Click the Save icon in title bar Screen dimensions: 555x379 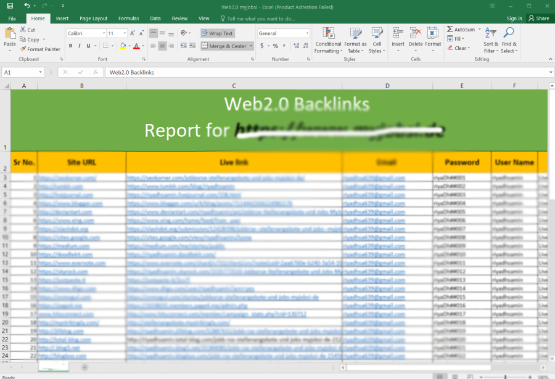click(x=10, y=6)
